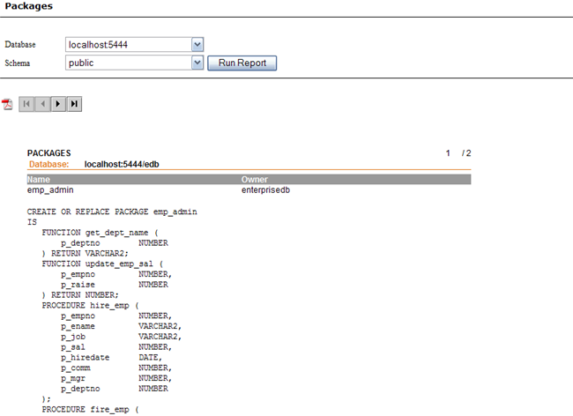This screenshot has width=573, height=416.
Task: Click the localhost:5444/edb database value
Action: coord(122,164)
